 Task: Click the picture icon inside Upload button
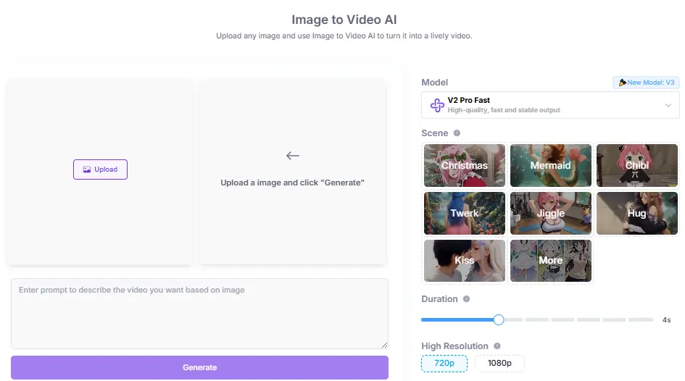pos(87,169)
